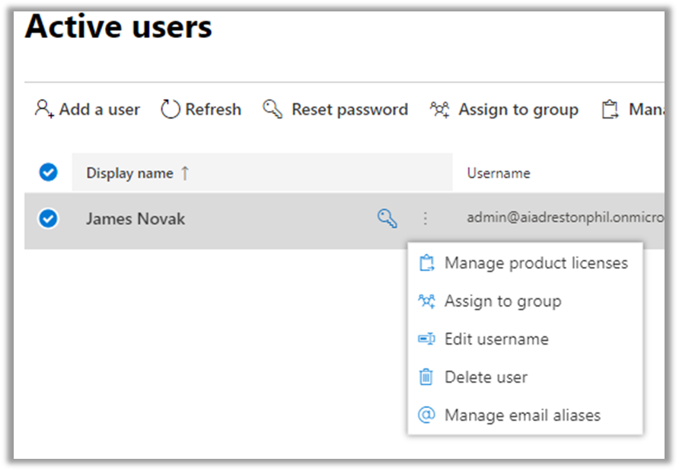Click the @ icon for email aliases

[427, 415]
